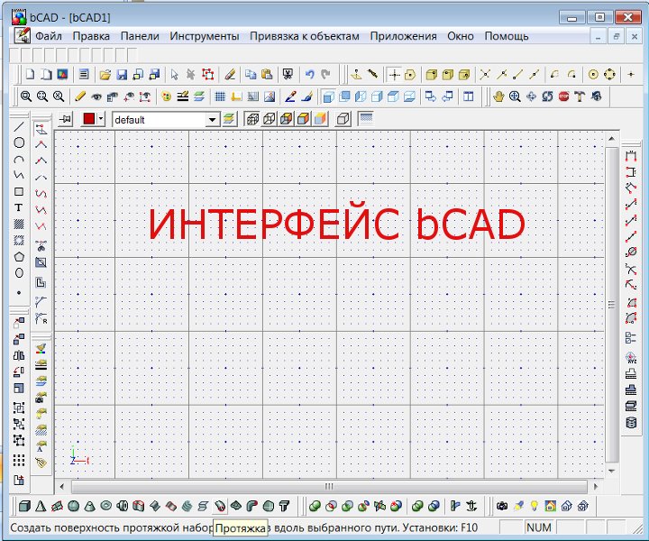Image resolution: width=649 pixels, height=541 pixels.
Task: Toggle the pin button beside color swatch
Action: (x=66, y=119)
